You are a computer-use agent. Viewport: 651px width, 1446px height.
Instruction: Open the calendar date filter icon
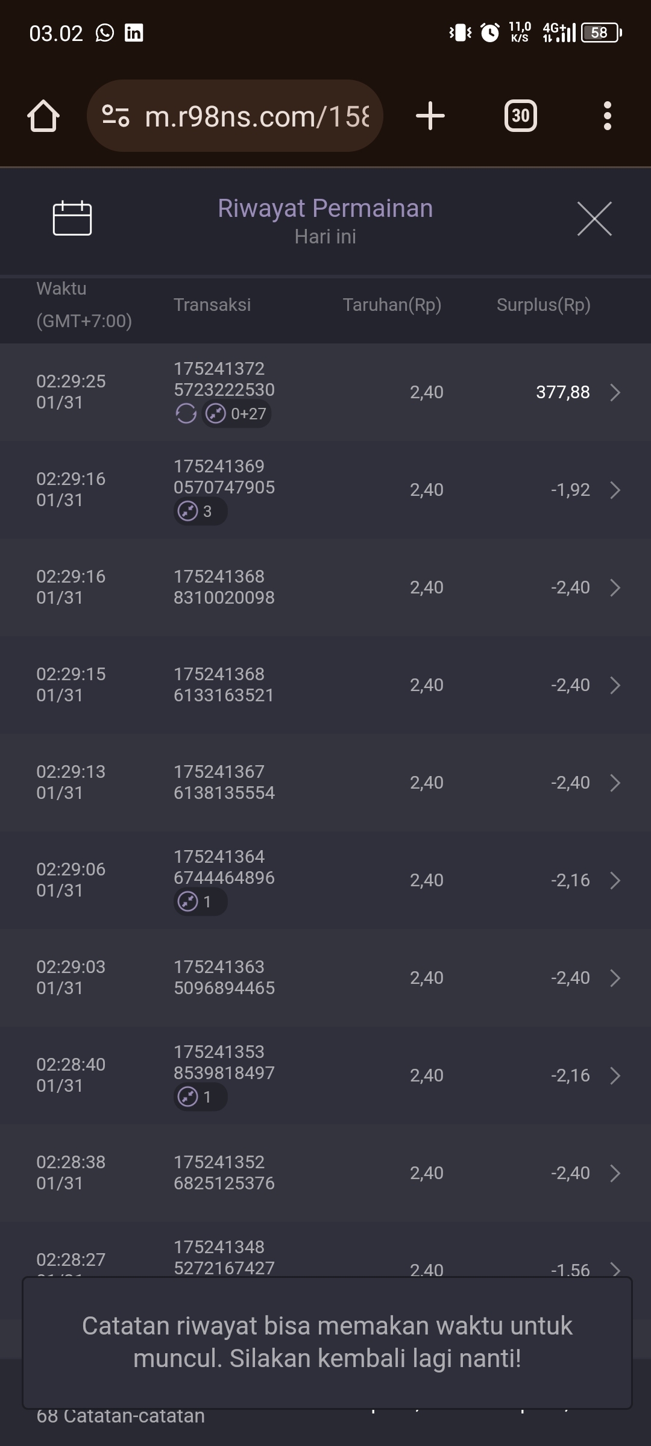[x=72, y=218]
